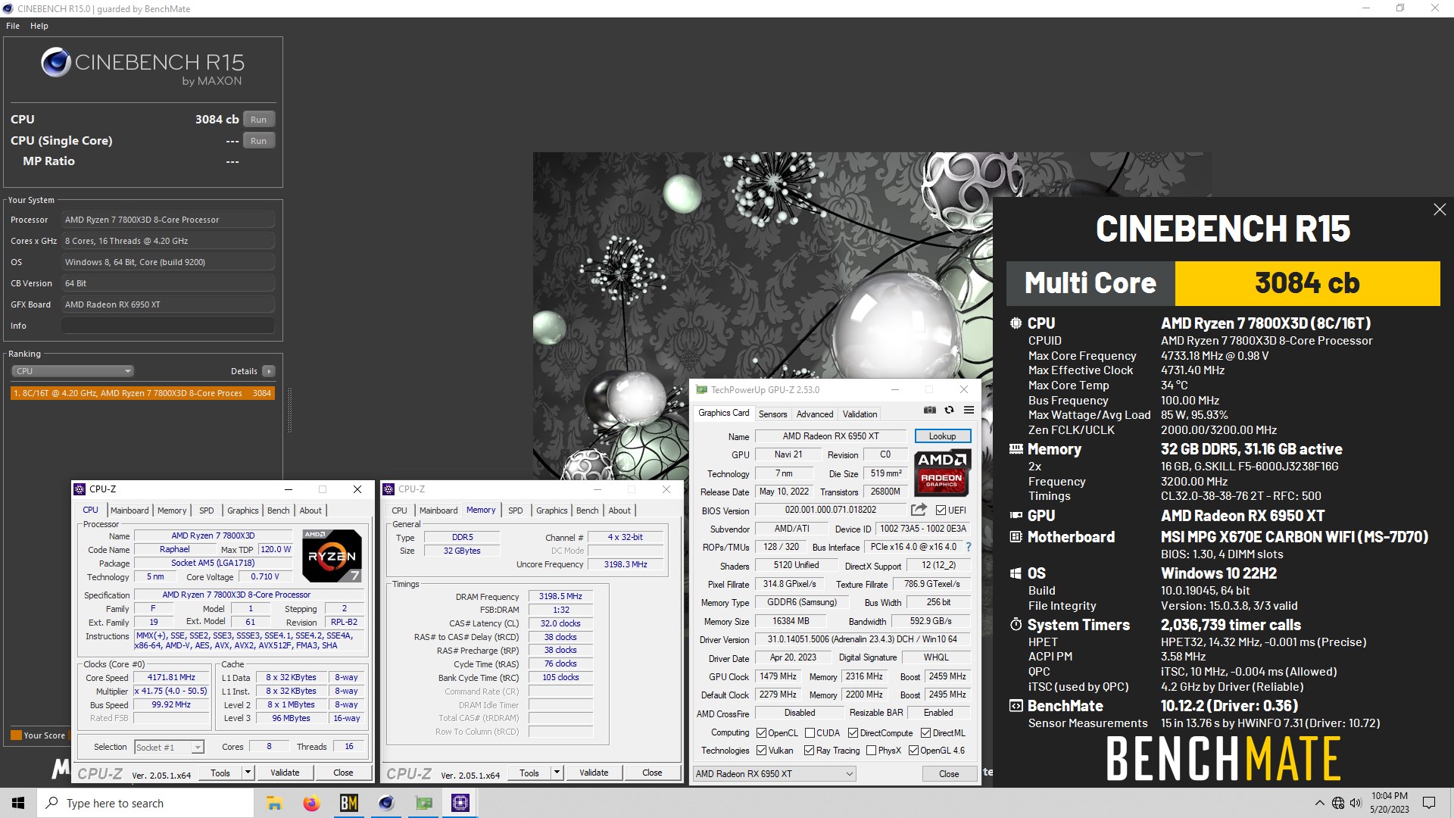Close the BenchMate result overlay with X

pos(1440,210)
